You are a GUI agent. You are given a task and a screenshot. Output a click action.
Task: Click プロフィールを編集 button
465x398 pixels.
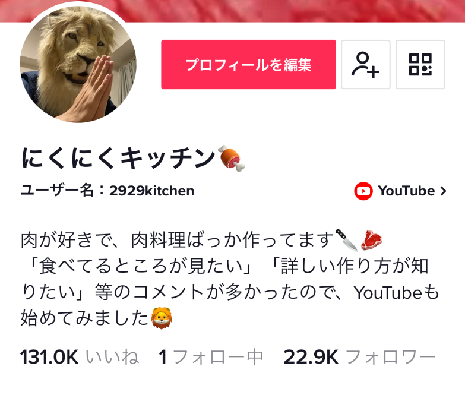click(248, 64)
